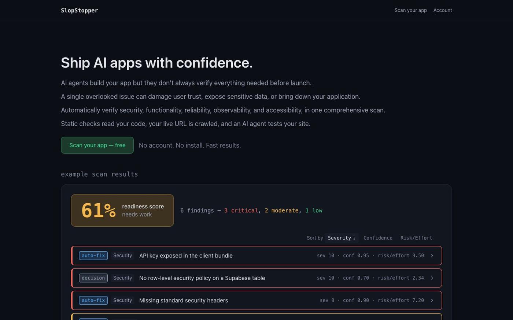Sort findings by Confidence
The width and height of the screenshot is (513, 320).
[x=378, y=238]
